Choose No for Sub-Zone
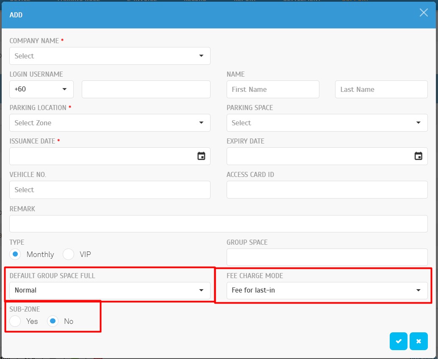This screenshot has height=359, width=438. pyautogui.click(x=53, y=321)
